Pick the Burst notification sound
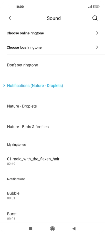The width and height of the screenshot is (105, 235). [52, 214]
